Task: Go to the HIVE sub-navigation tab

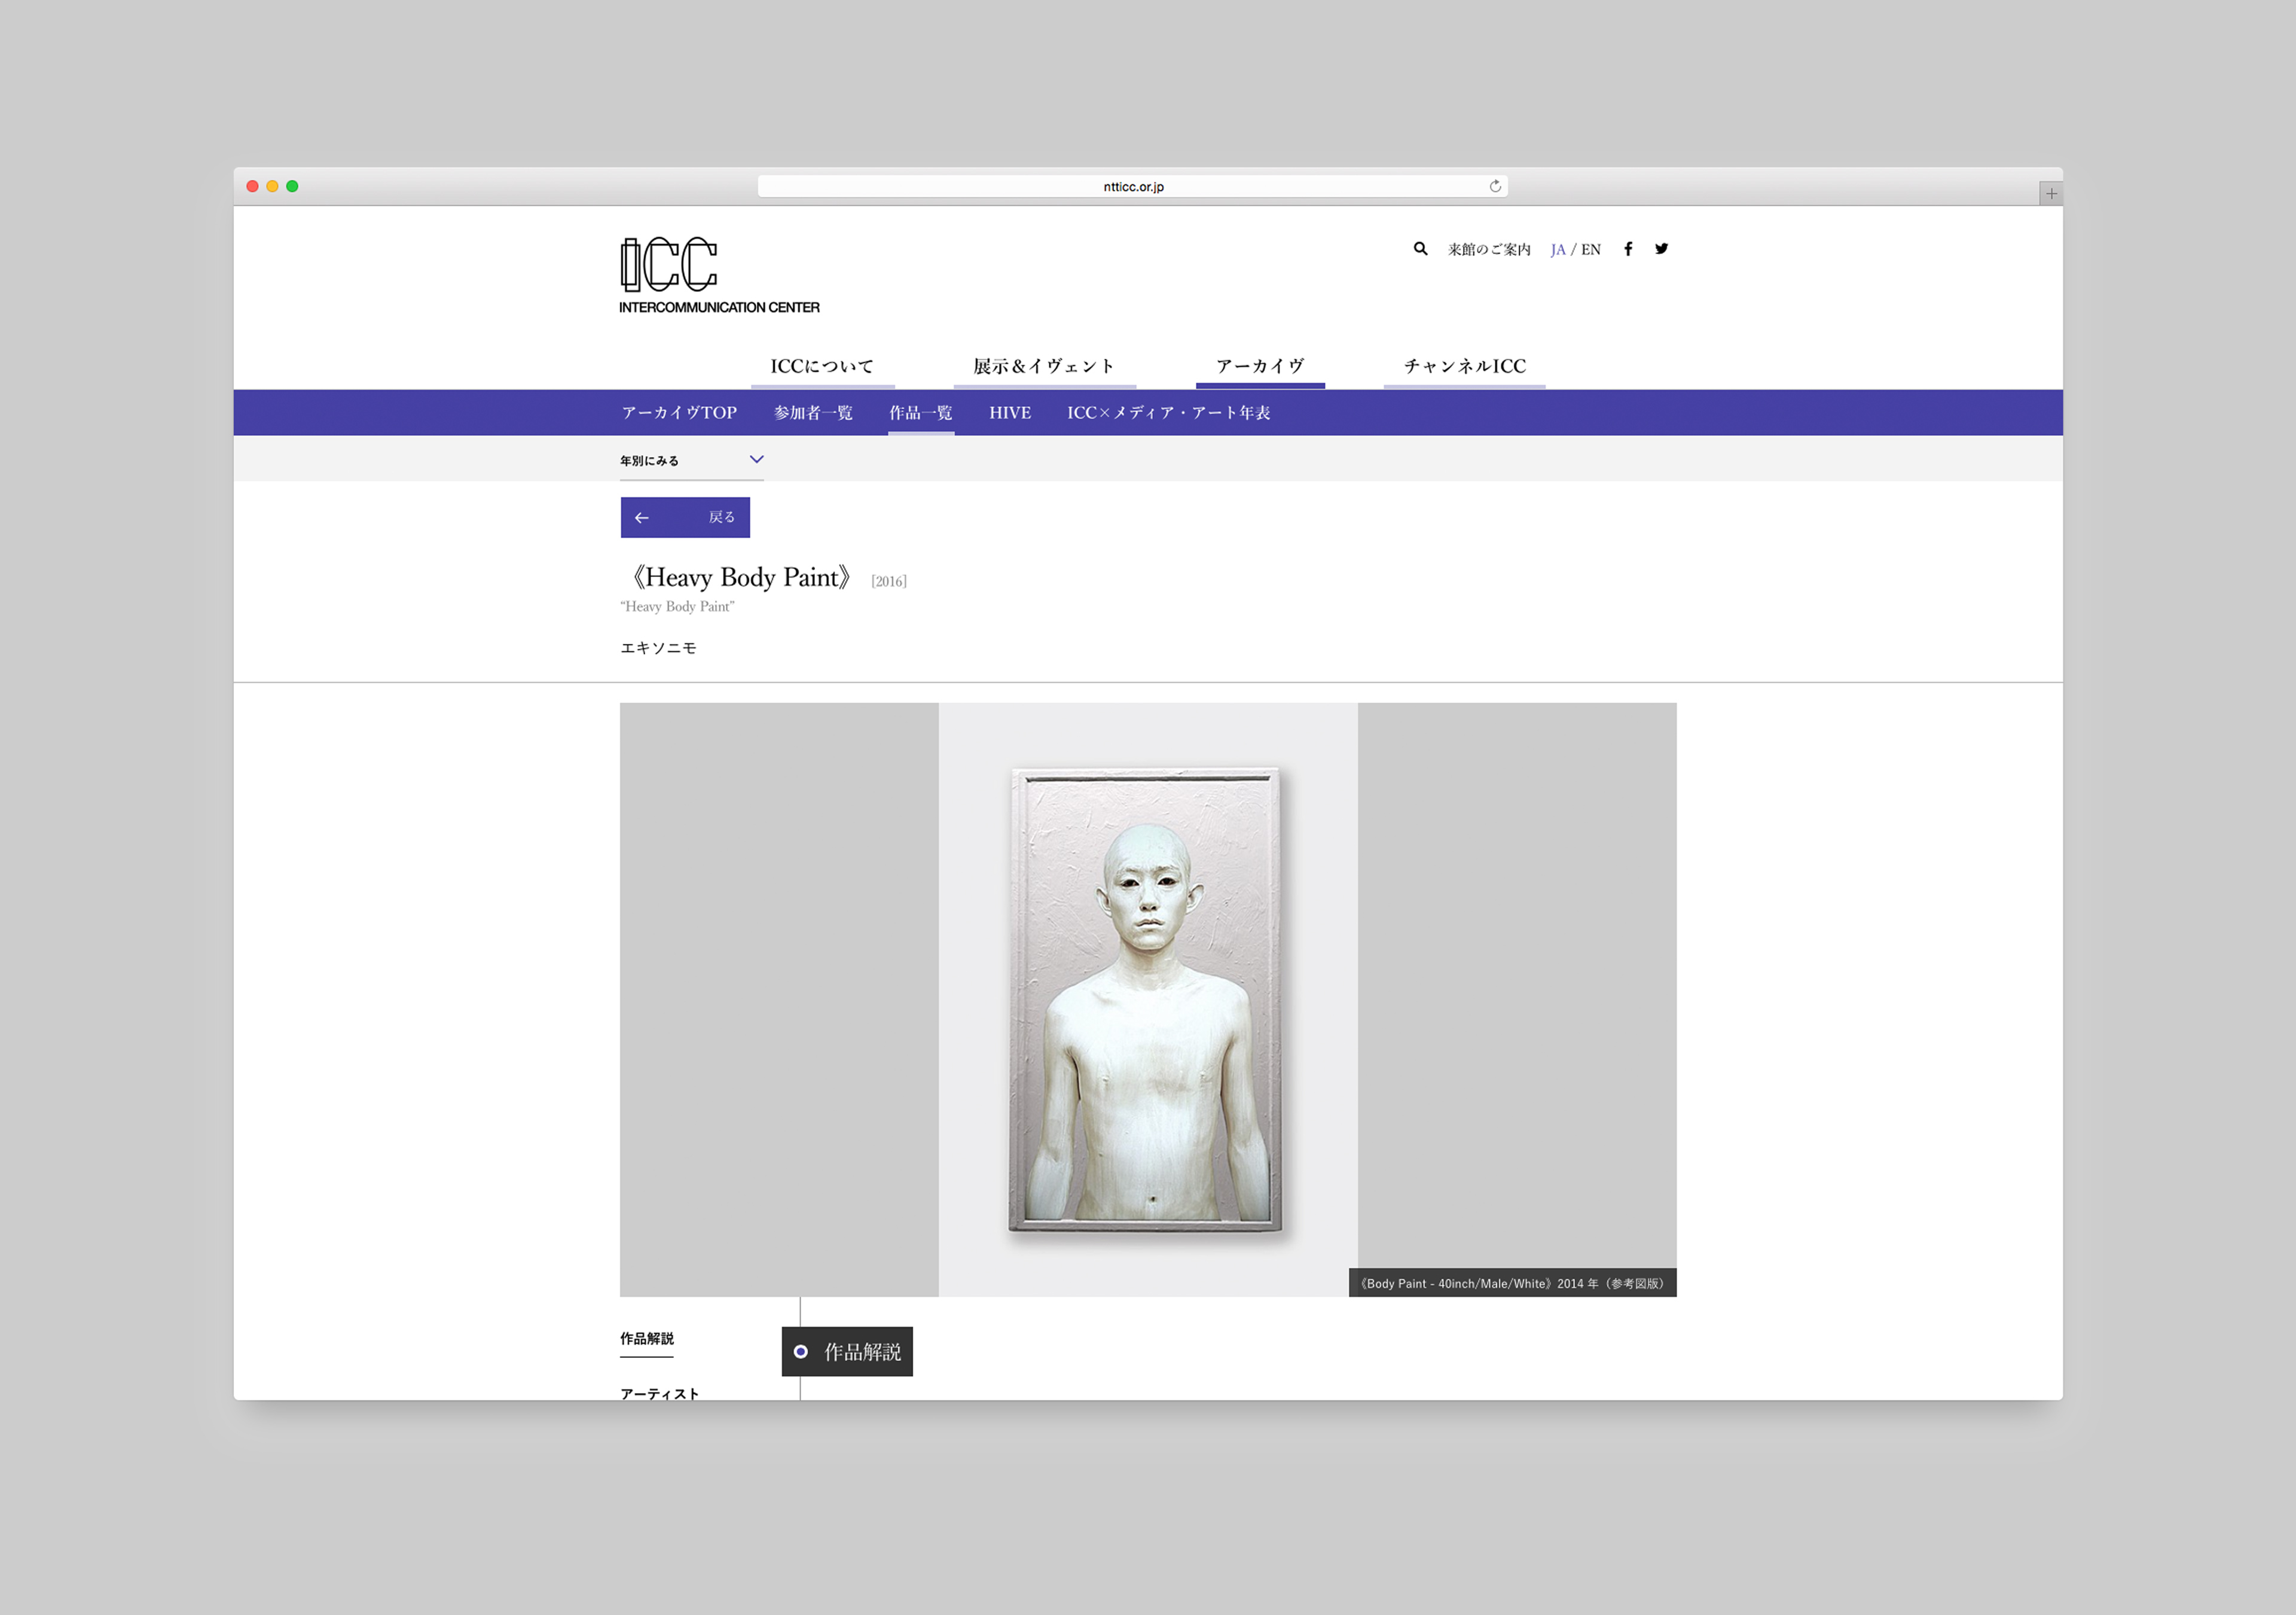Action: click(1010, 412)
